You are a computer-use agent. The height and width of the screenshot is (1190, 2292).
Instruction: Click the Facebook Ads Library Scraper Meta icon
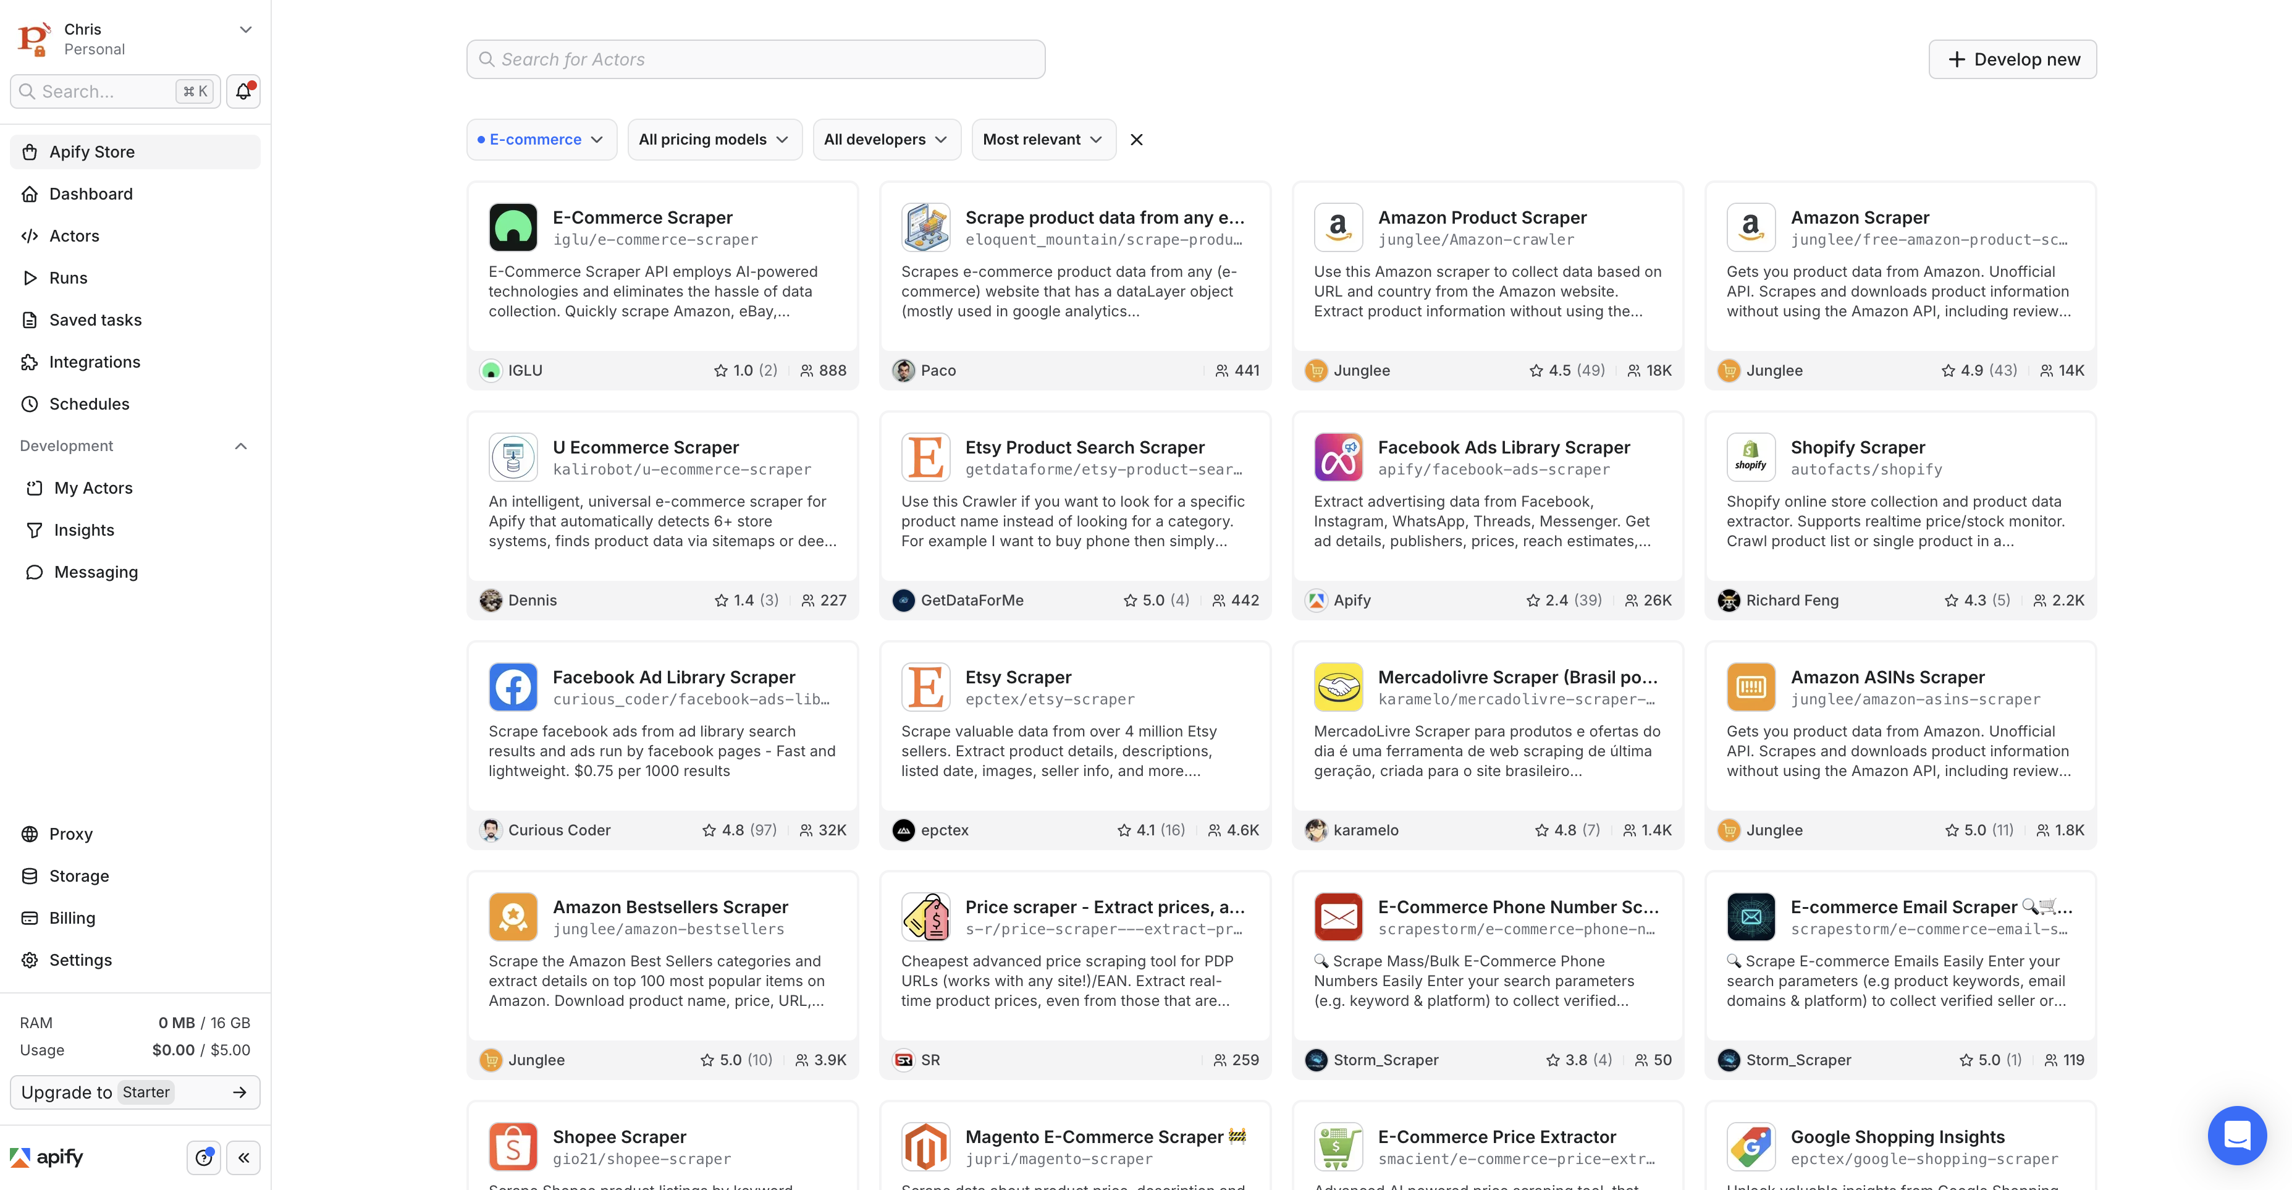click(1338, 457)
